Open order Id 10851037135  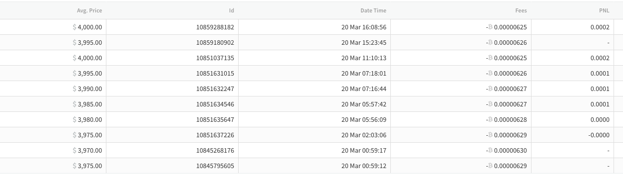pyautogui.click(x=215, y=58)
